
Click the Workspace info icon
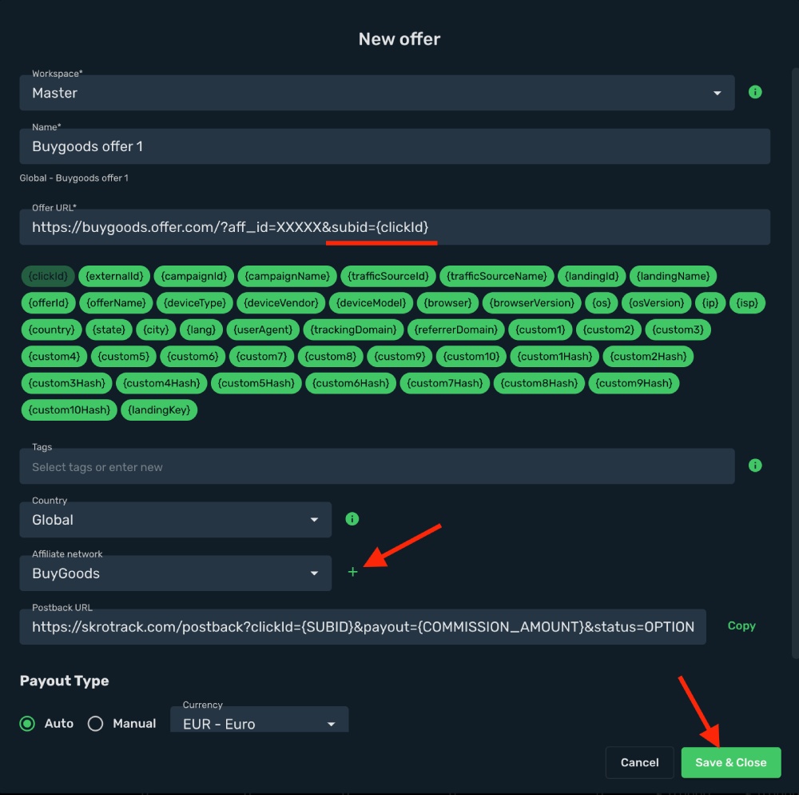755,92
